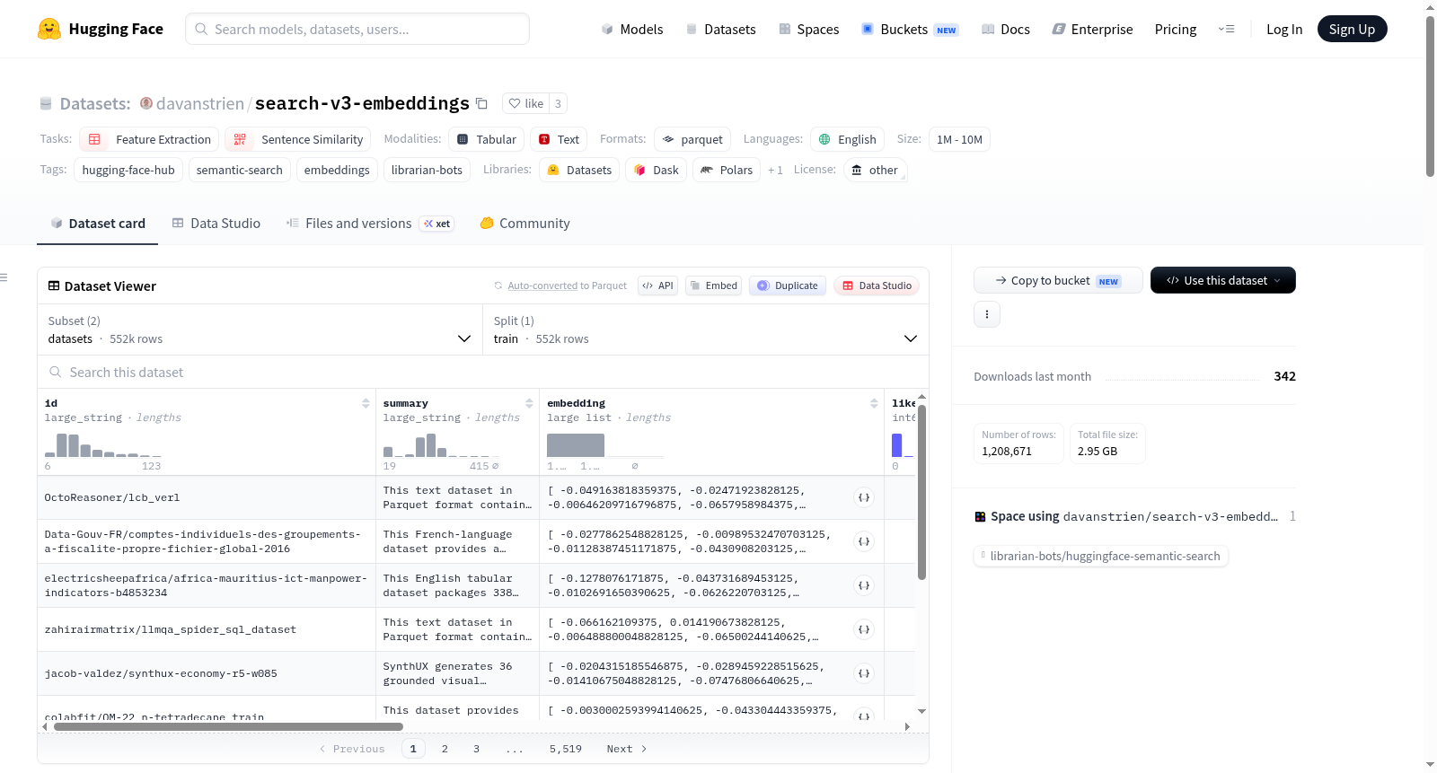Expand embedding cell for electricsheepafrica row
The width and height of the screenshot is (1437, 773).
coord(864,585)
